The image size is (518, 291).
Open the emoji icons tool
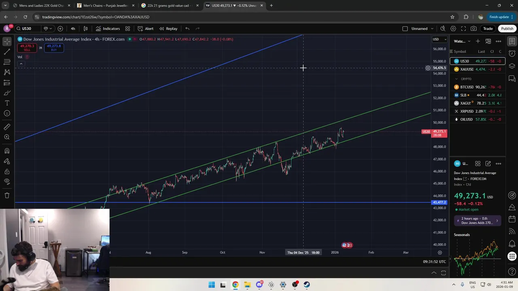click(x=7, y=114)
